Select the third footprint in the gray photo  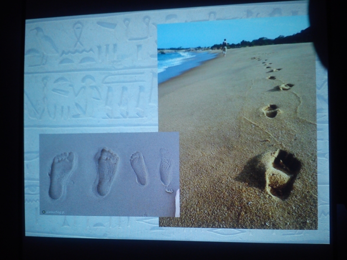tap(139, 168)
